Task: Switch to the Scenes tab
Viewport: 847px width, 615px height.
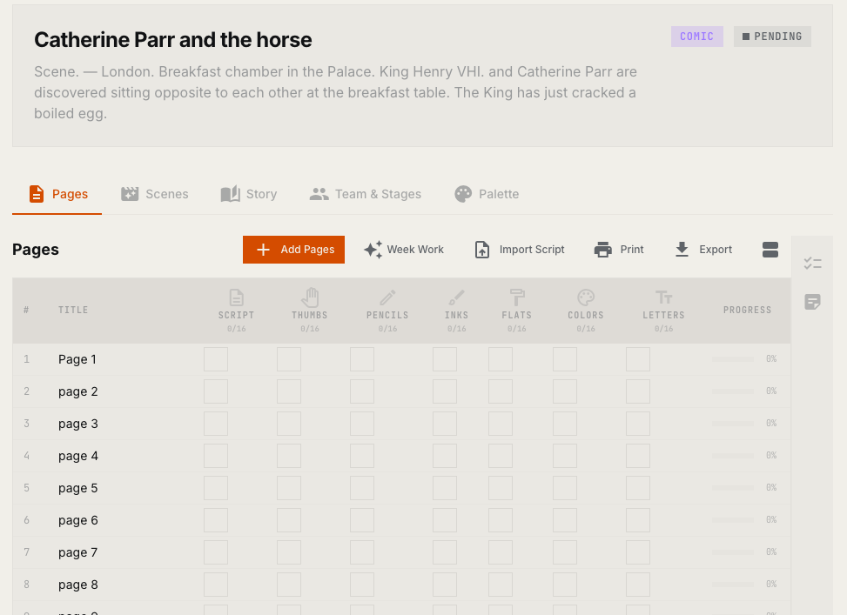Action: 154,194
